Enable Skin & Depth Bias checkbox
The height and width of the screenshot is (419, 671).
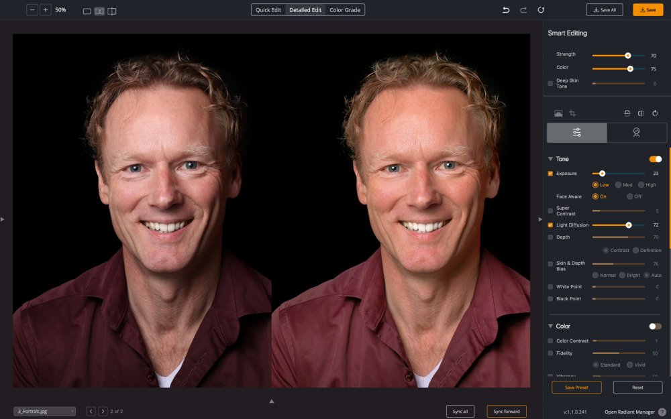pos(550,263)
